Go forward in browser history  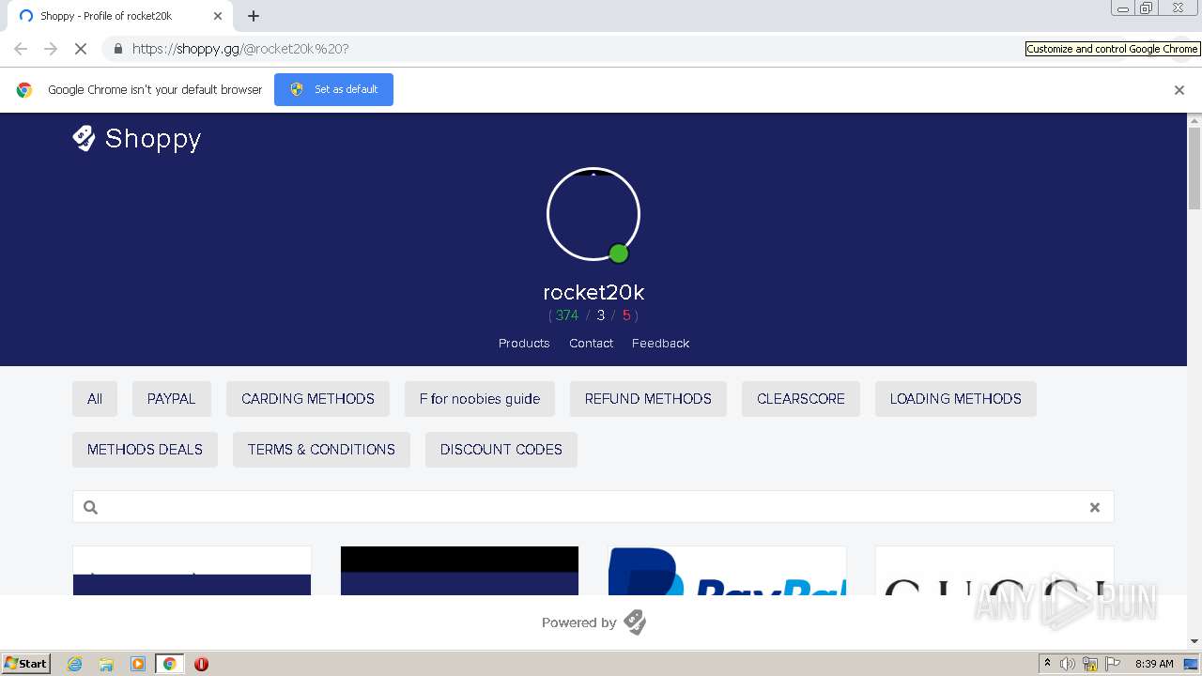(51, 49)
